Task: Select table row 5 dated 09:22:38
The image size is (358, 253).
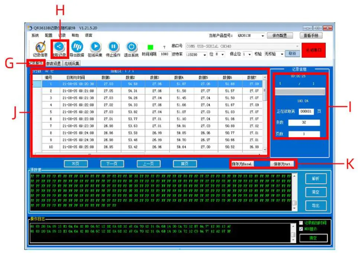Action: click(148, 112)
